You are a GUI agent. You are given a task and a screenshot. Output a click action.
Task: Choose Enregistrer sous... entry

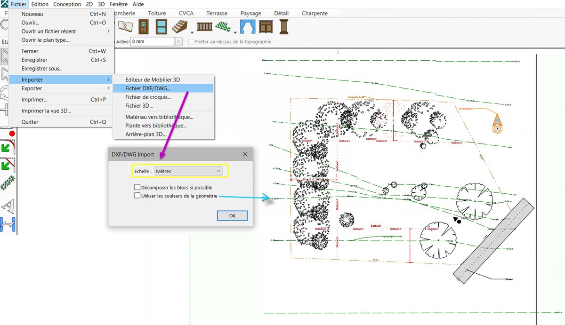tap(60, 69)
